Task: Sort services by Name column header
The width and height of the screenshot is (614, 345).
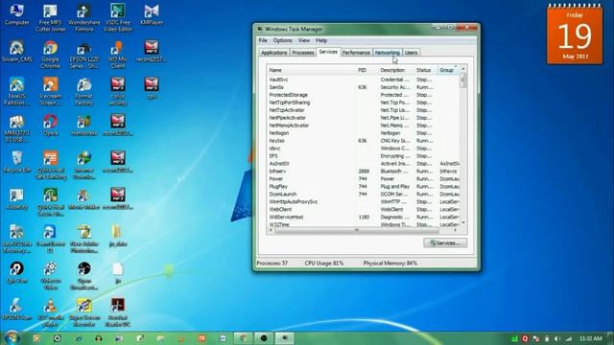Action: [311, 70]
